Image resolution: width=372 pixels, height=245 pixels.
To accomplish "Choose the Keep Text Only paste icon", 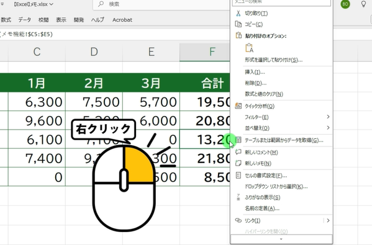I will 249,48.
